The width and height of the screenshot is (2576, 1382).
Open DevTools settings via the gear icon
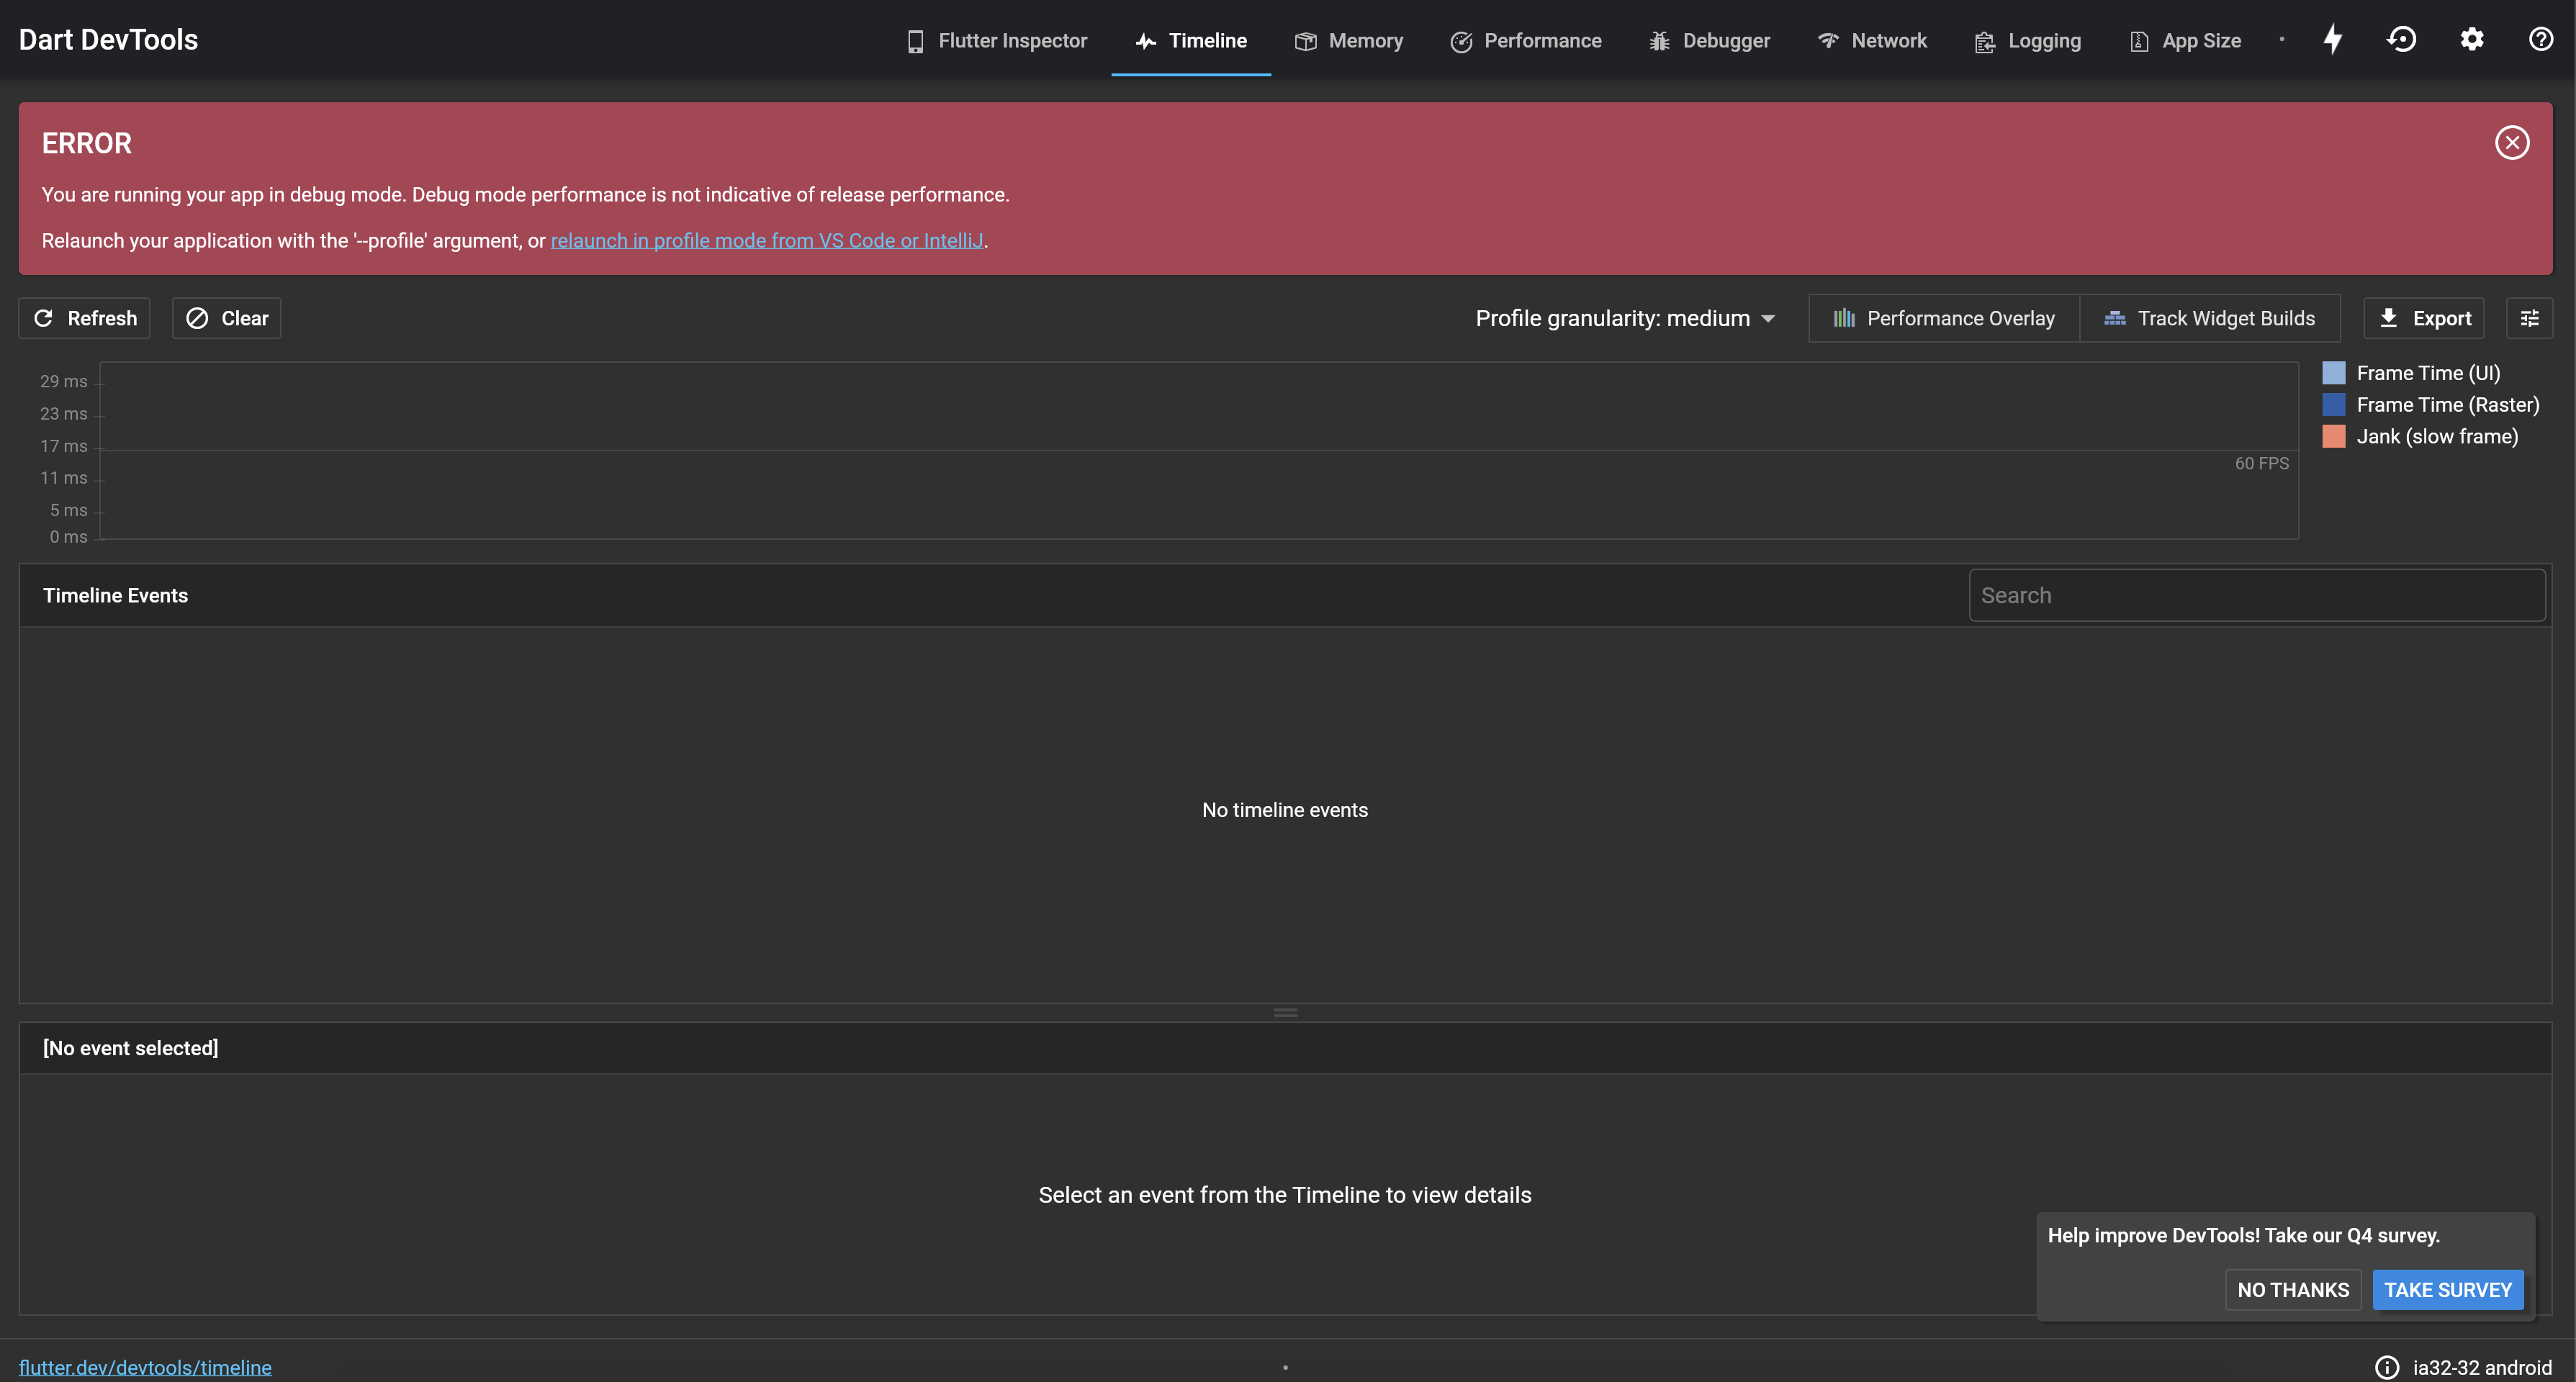coord(2471,39)
